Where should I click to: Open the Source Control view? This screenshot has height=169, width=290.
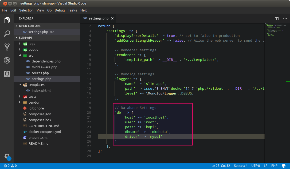[7, 47]
